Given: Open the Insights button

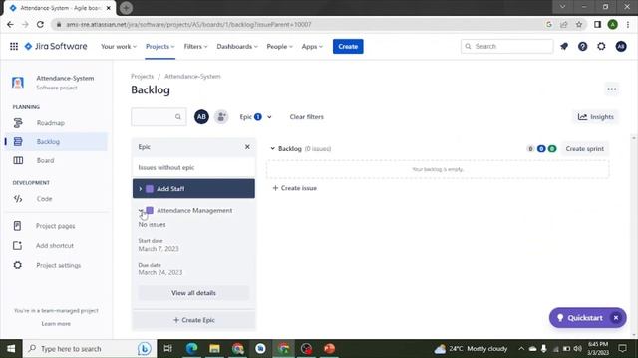Looking at the screenshot, I should click(x=596, y=117).
